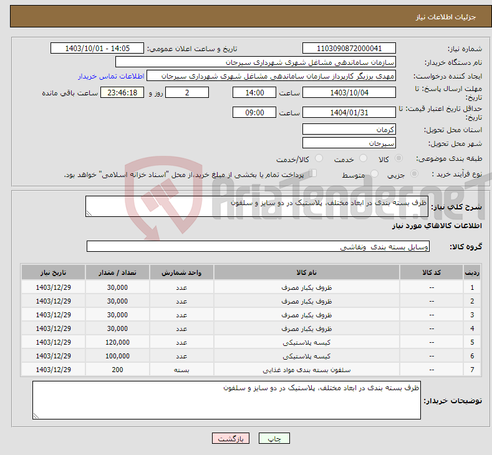
Task: Click the اطلاعات کالاهای مورد نیاز section heading
Action: click(x=437, y=226)
